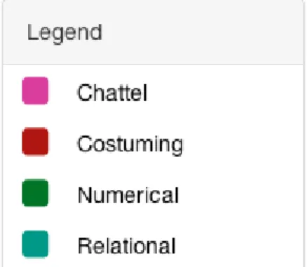Click the pink Chattel color swatch
307x267 pixels.
pyautogui.click(x=35, y=90)
